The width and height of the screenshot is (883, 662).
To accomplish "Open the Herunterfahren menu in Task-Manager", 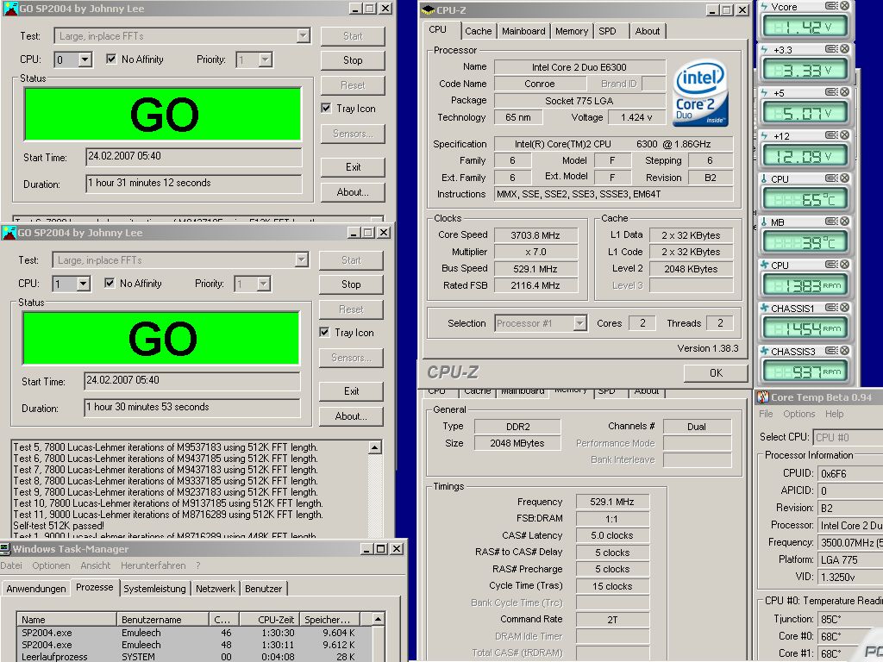I will coord(153,565).
